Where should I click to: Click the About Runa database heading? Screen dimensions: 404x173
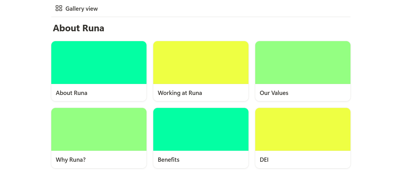coord(79,28)
